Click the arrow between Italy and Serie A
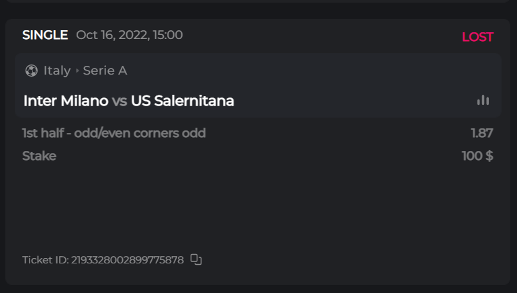Viewport: 517px width, 293px height. (x=77, y=71)
